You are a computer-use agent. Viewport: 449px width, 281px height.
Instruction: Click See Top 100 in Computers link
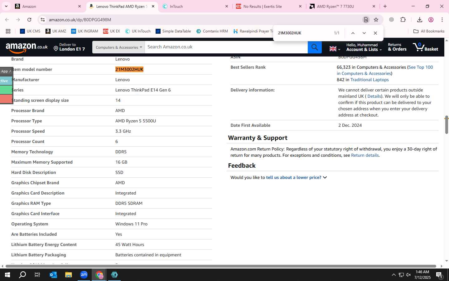coord(385,70)
